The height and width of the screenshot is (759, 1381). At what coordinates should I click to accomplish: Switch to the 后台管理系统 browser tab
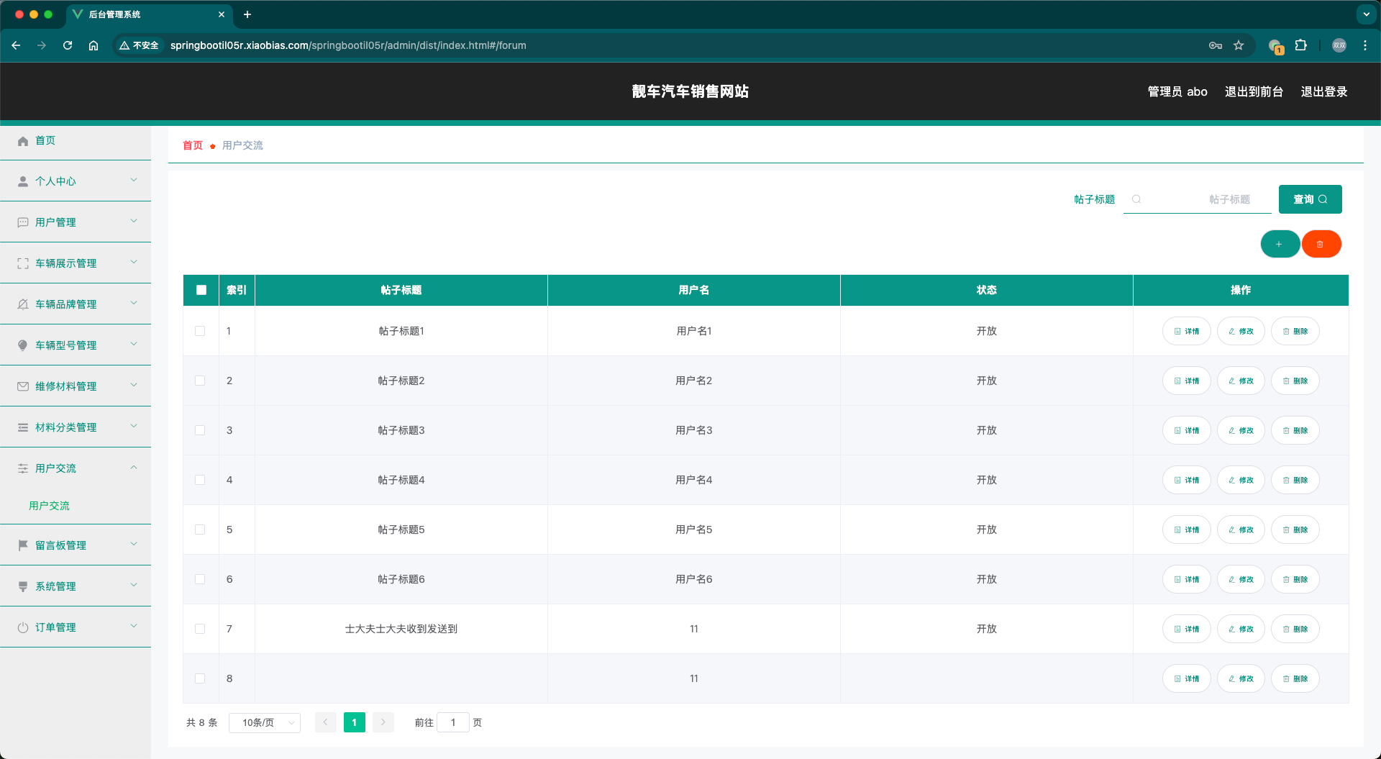coord(150,14)
